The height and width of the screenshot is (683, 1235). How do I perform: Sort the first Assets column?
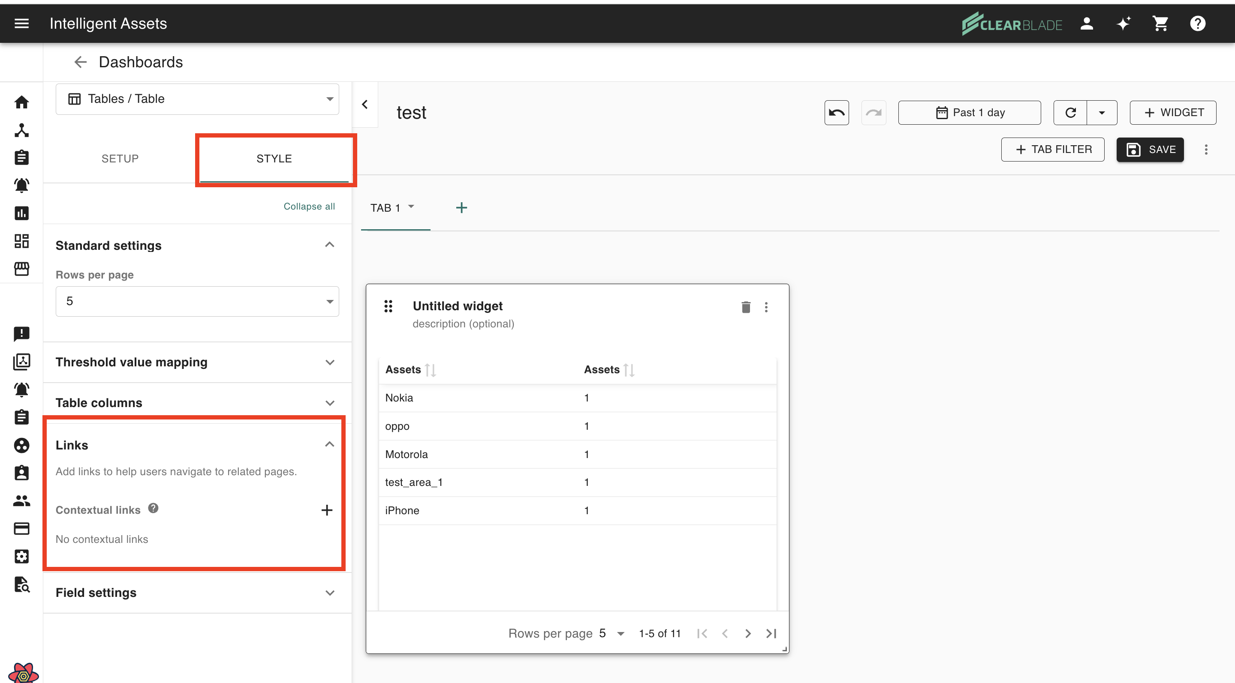pyautogui.click(x=430, y=370)
